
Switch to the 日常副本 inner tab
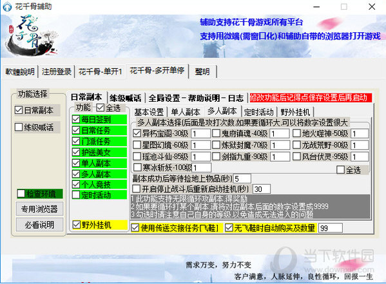86,97
